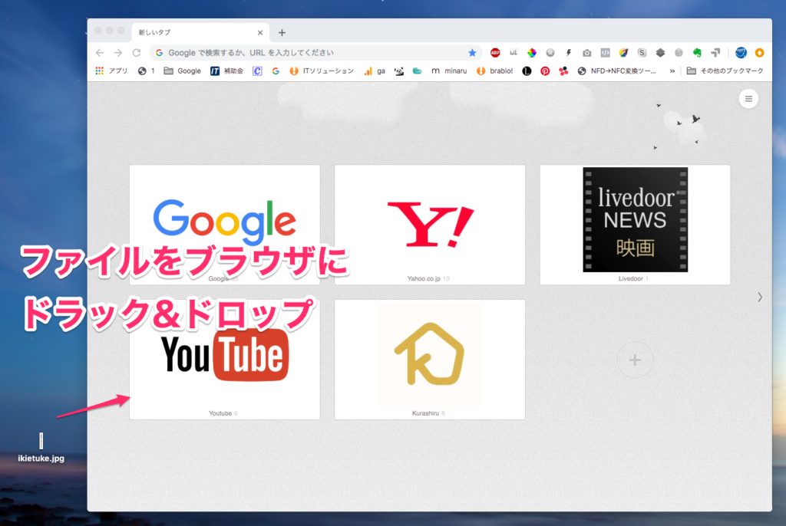
Task: Expand the Google bookmarks folder
Action: pyautogui.click(x=183, y=71)
